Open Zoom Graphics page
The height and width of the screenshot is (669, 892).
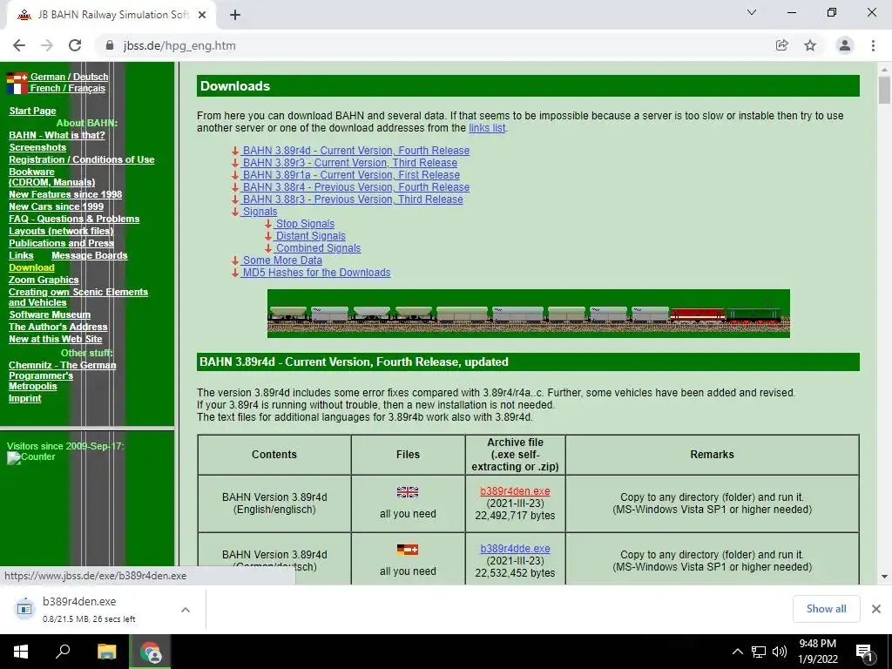coord(44,280)
